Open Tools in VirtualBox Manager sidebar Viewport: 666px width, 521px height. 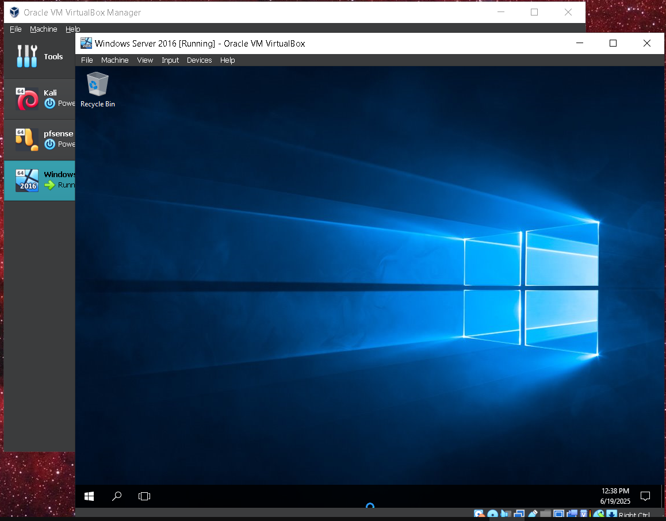40,56
